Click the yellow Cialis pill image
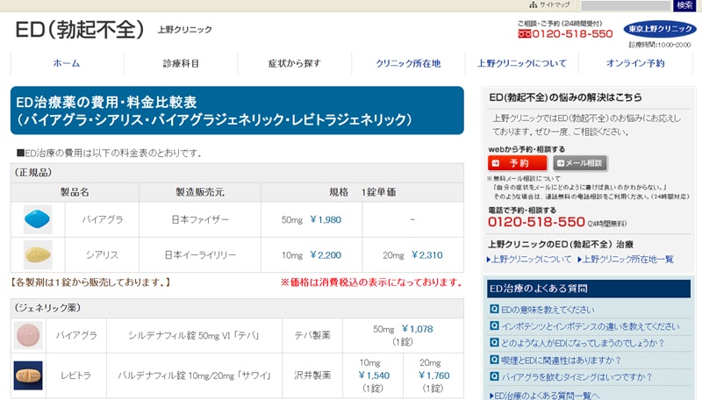Image resolution: width=702 pixels, height=400 pixels. (x=38, y=254)
